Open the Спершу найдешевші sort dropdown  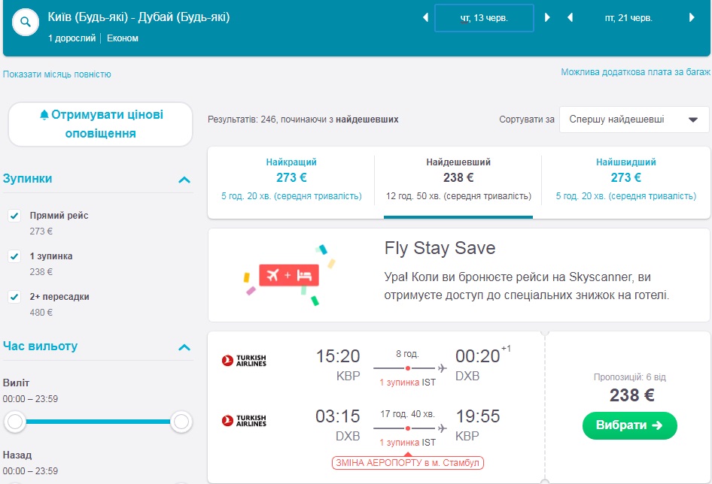coord(634,119)
